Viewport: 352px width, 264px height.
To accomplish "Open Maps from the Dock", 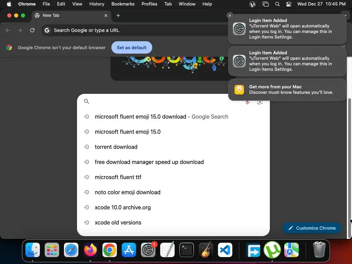I will point(291,250).
